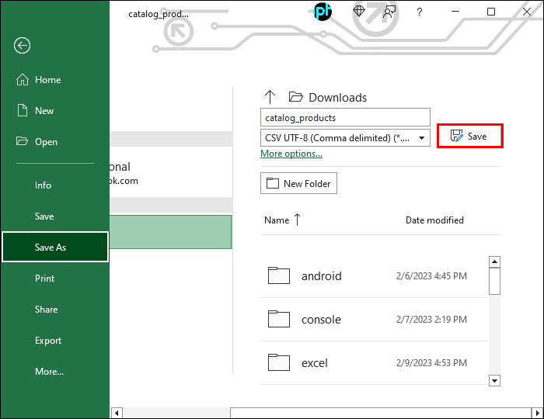
Task: Click the up arrow beside Downloads
Action: (x=270, y=97)
